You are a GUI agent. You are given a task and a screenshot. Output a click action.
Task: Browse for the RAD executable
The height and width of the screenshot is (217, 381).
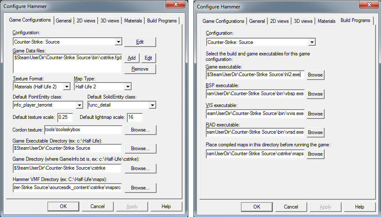tap(315, 132)
